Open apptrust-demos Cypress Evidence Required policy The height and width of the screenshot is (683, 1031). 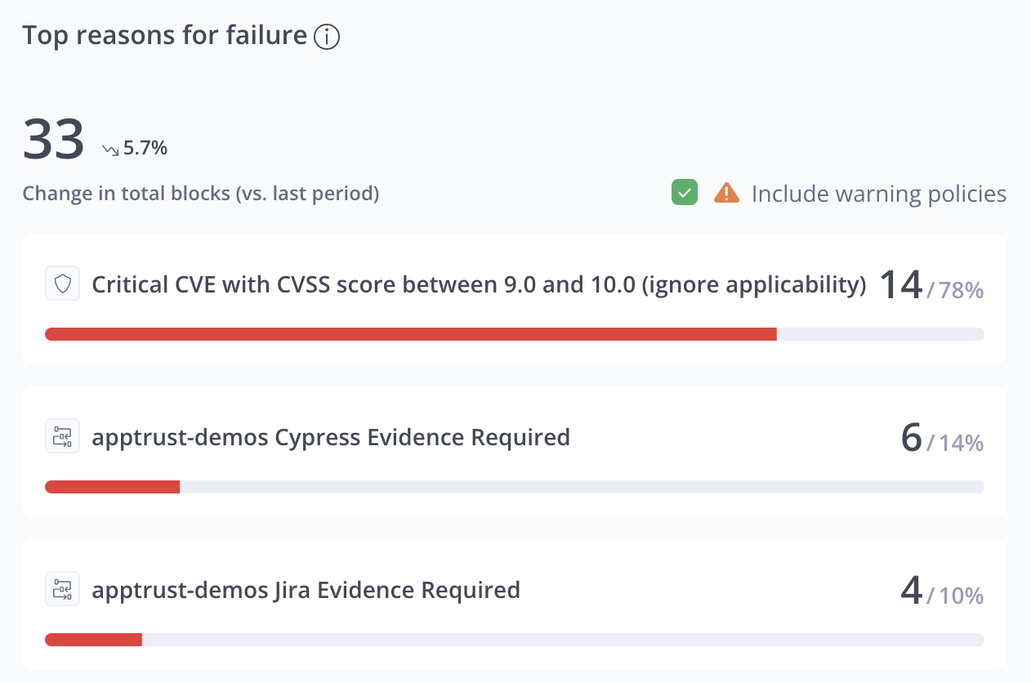point(331,437)
